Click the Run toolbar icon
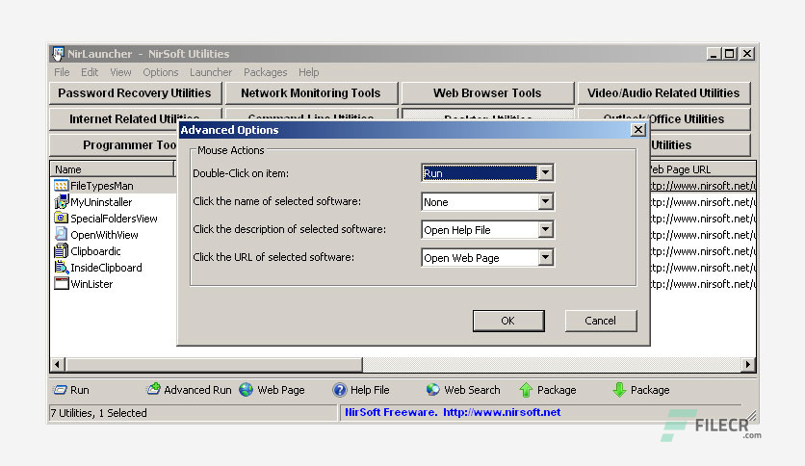The width and height of the screenshot is (805, 466). click(x=60, y=390)
